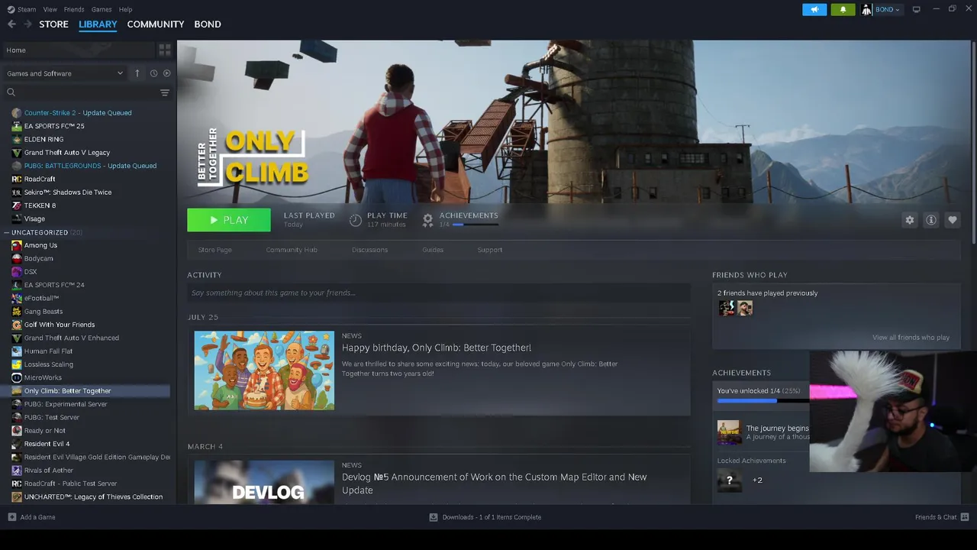Open the Friends & Chat icon
The image size is (977, 550).
click(964, 517)
